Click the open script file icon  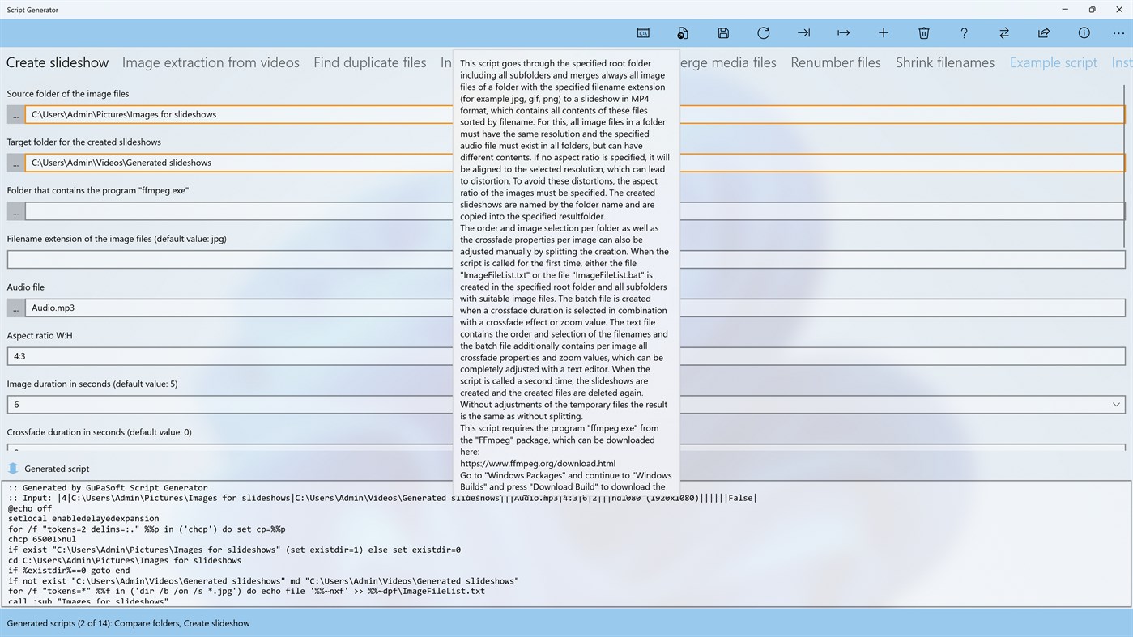click(x=683, y=33)
